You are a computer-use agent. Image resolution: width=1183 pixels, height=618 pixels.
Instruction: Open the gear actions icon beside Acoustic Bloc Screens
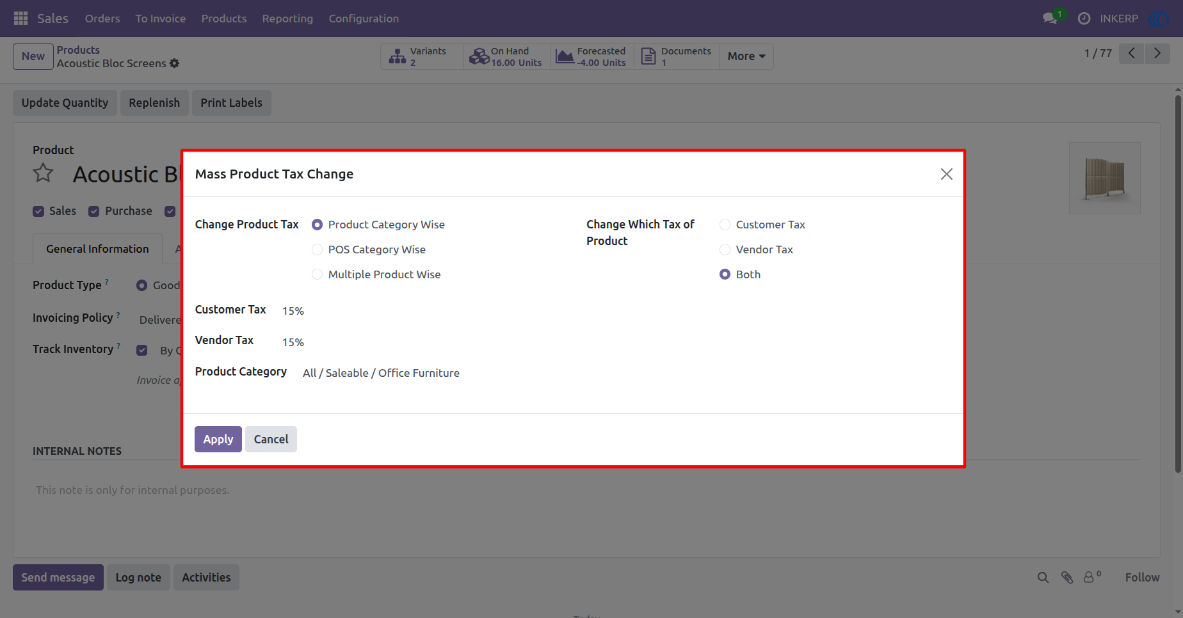(x=174, y=63)
